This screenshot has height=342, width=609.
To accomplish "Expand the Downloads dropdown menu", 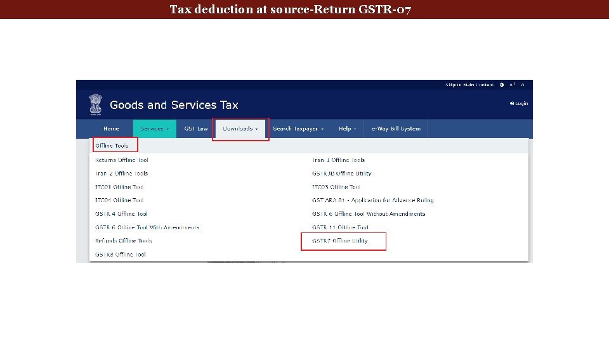I will point(240,129).
